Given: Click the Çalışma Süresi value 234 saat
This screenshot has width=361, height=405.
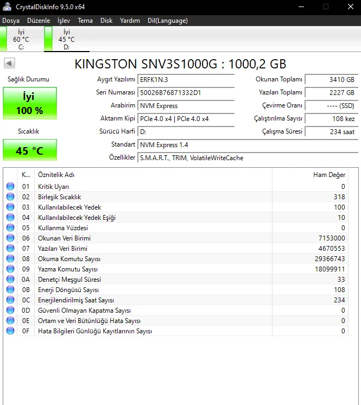Looking at the screenshot, I should [332, 132].
